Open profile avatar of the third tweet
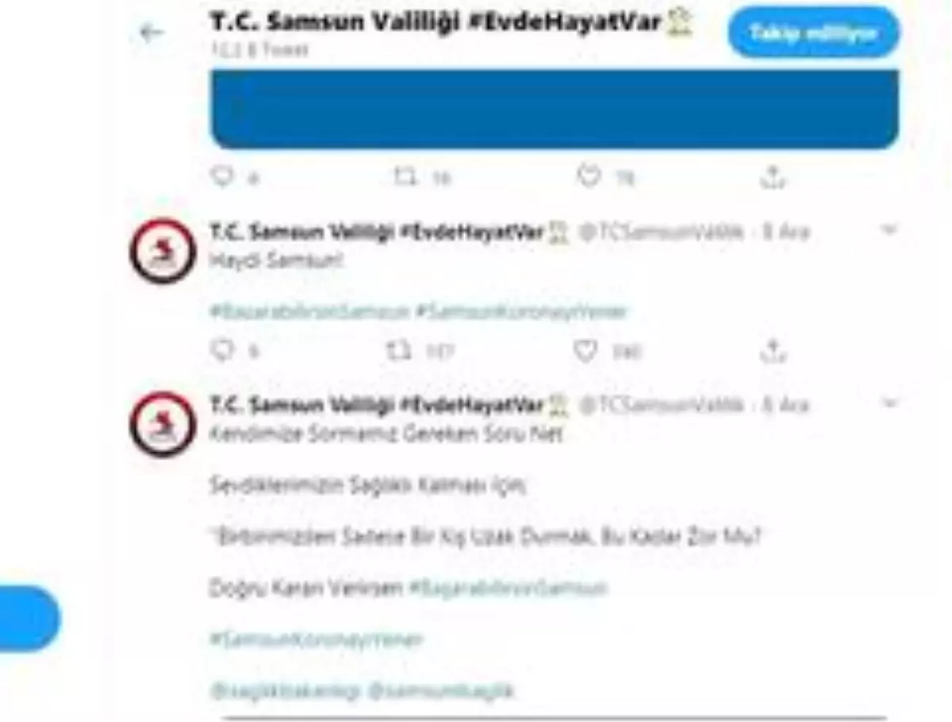This screenshot has width=952, height=722. click(162, 425)
